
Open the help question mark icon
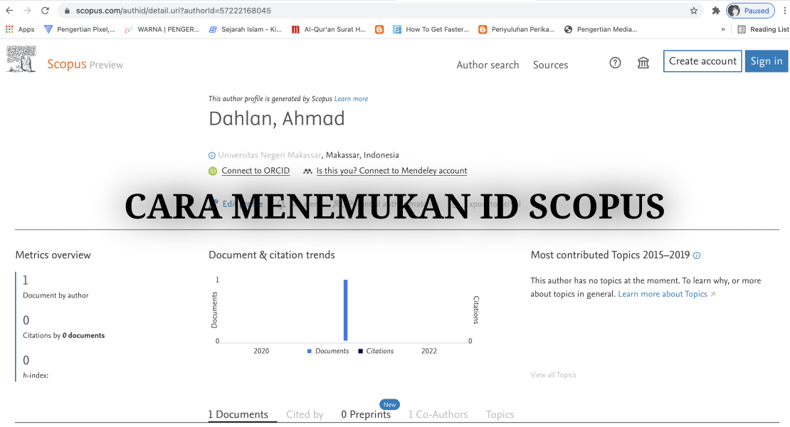pos(615,63)
